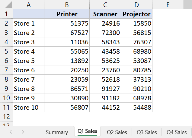The image size is (192, 138).
Task: Open the Q3 Sales tab
Action: [x=147, y=132]
